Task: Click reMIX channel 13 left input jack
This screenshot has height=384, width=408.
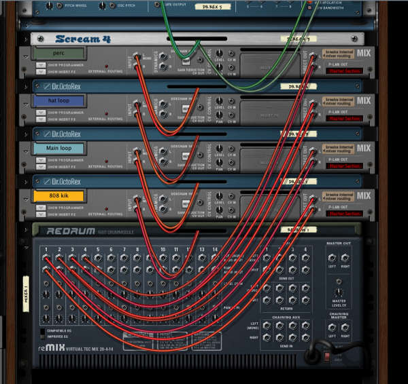Action: point(202,258)
